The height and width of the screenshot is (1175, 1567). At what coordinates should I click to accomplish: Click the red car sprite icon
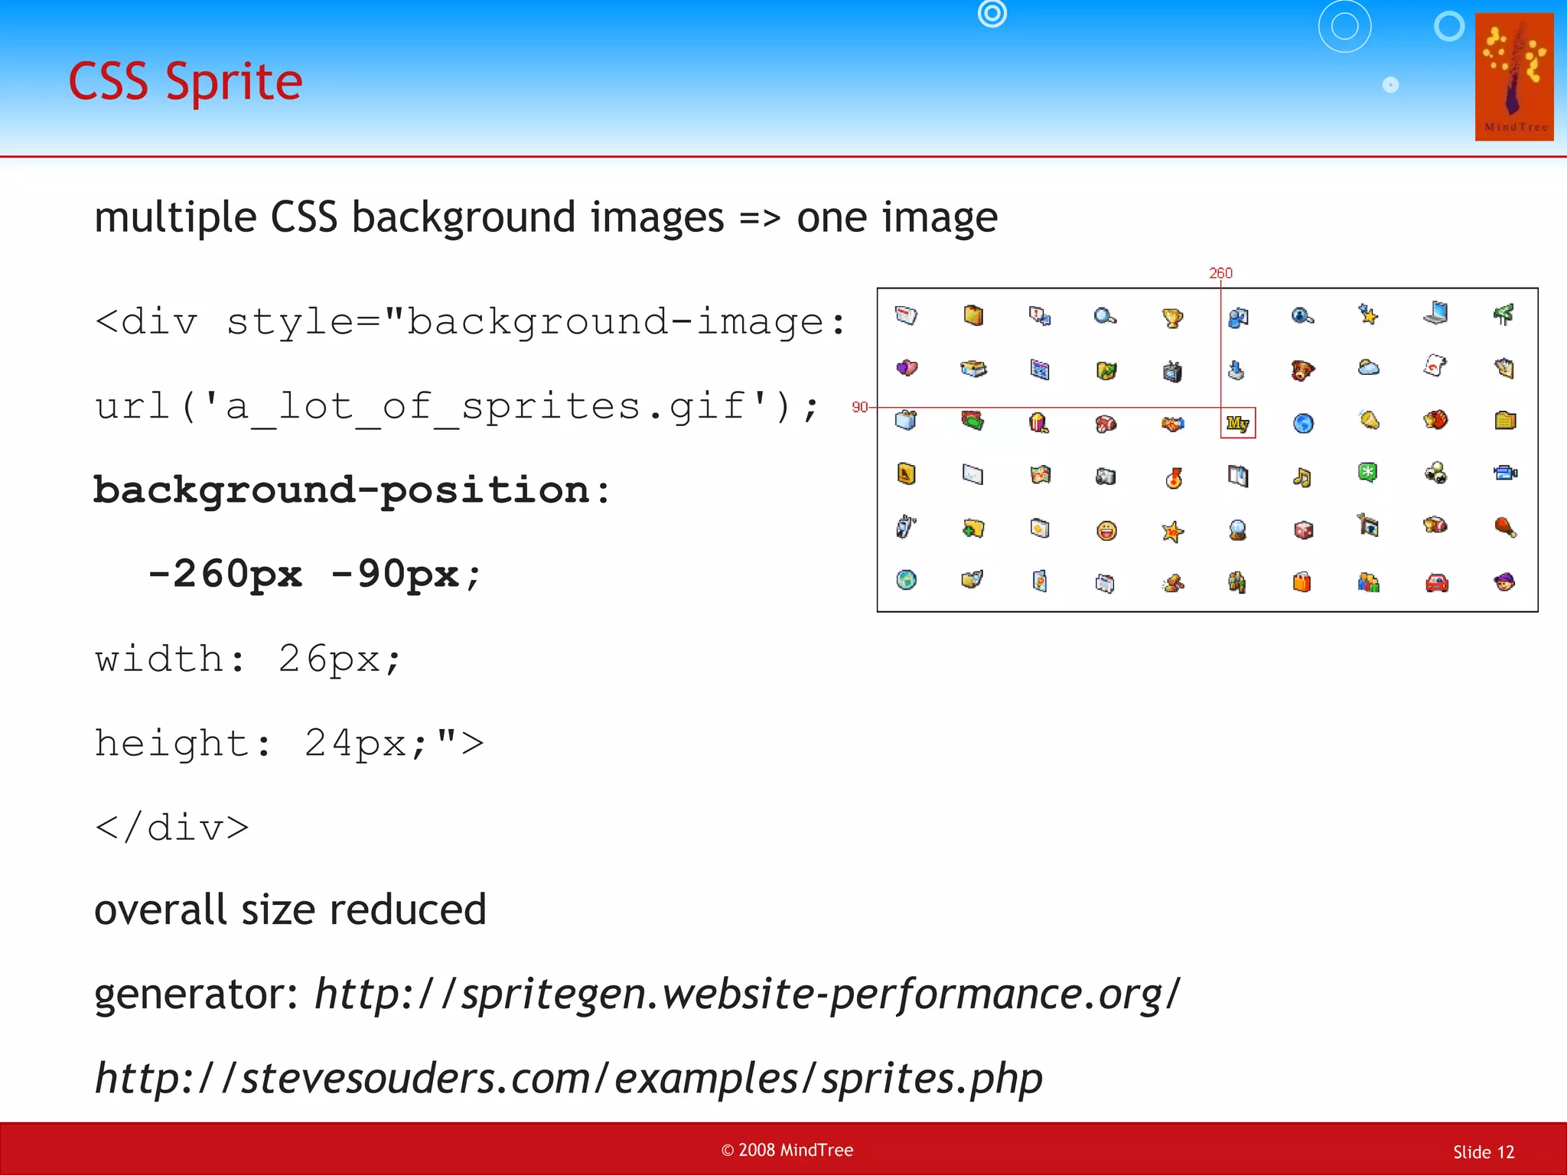pyautogui.click(x=1437, y=583)
